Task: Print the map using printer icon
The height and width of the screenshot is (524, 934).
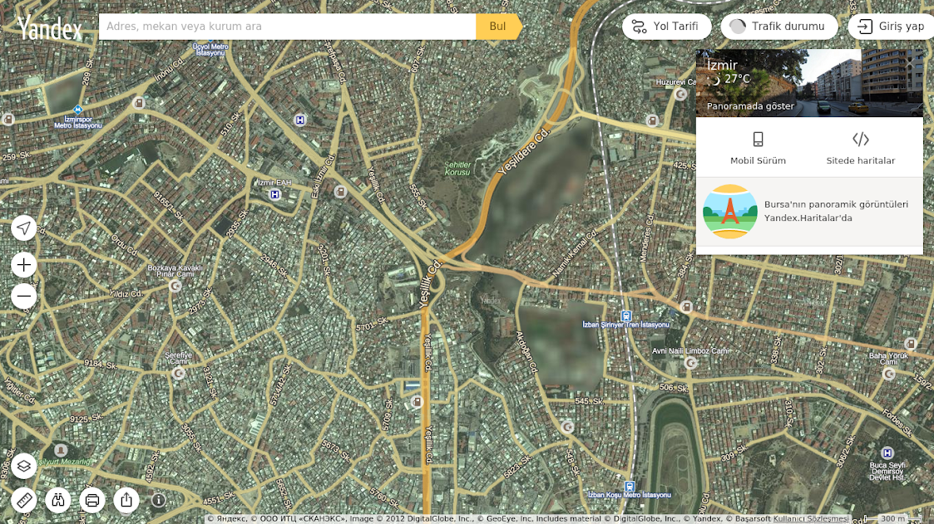Action: tap(92, 500)
